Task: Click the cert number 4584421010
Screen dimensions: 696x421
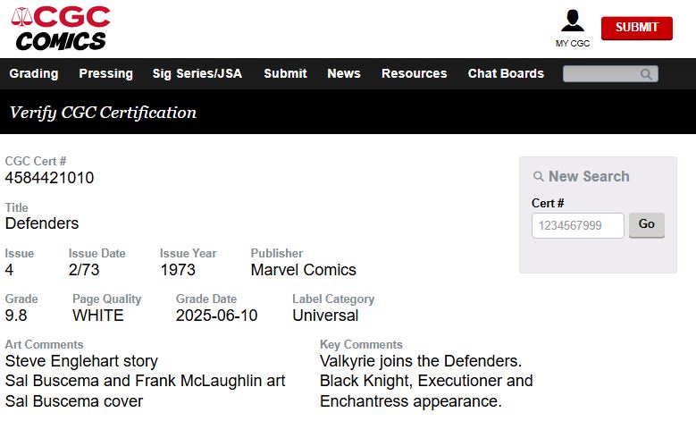Action: pyautogui.click(x=49, y=178)
